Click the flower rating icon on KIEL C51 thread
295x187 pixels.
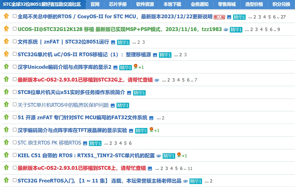179,155
